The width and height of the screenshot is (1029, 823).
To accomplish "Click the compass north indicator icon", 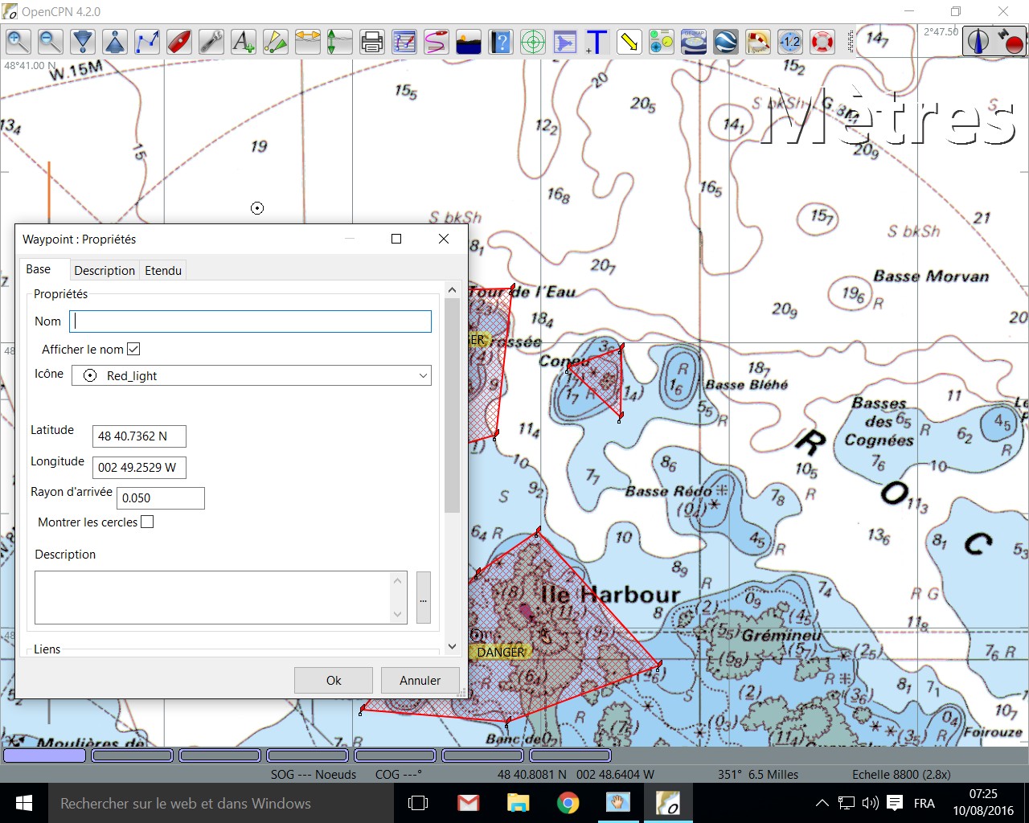I will 978,41.
